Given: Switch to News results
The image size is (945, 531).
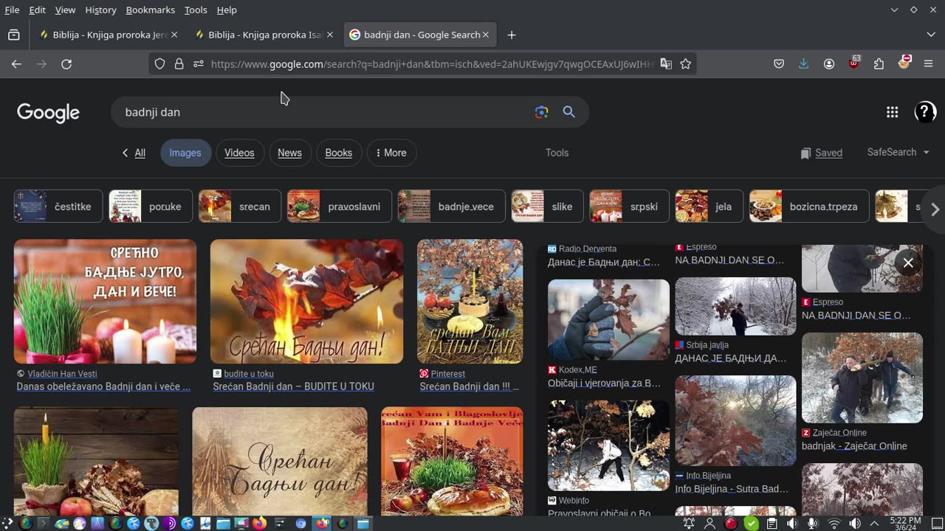Looking at the screenshot, I should click(289, 153).
